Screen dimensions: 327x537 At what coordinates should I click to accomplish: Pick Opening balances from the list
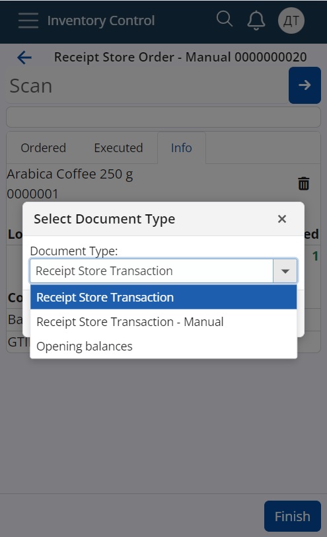pos(164,347)
